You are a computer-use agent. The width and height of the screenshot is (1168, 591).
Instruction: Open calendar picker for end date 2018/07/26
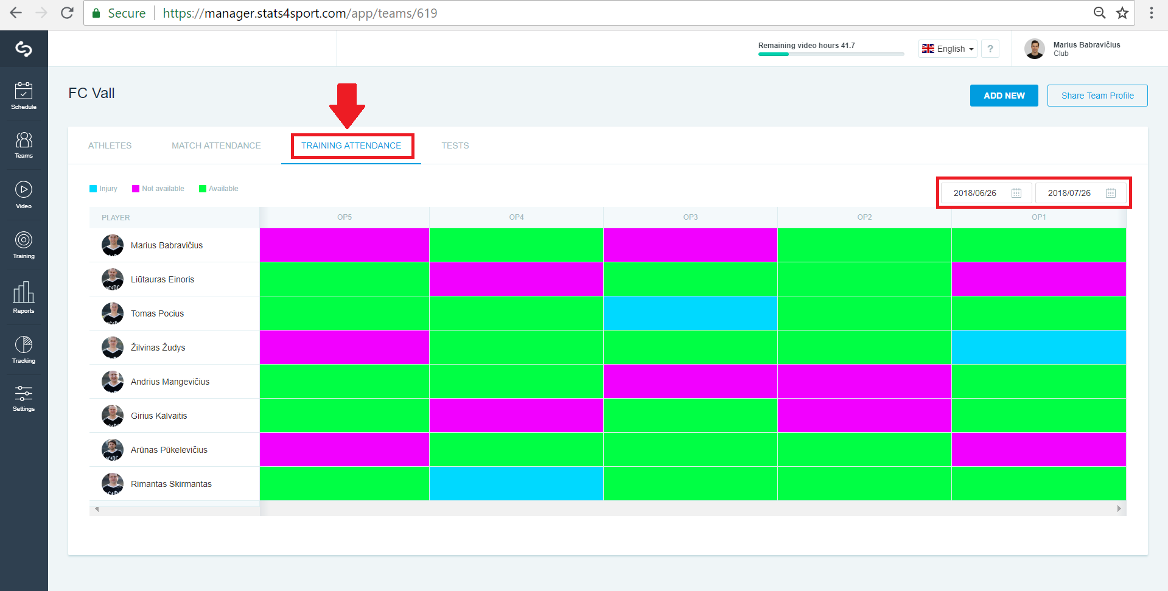click(x=1111, y=193)
